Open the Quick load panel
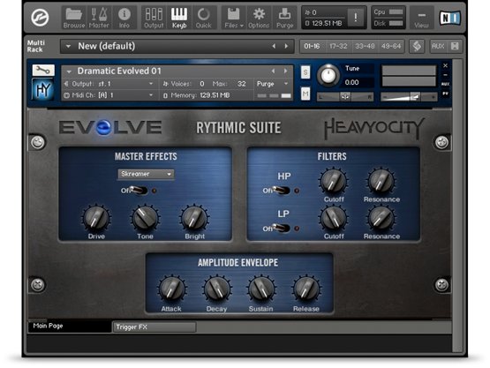 [x=203, y=18]
